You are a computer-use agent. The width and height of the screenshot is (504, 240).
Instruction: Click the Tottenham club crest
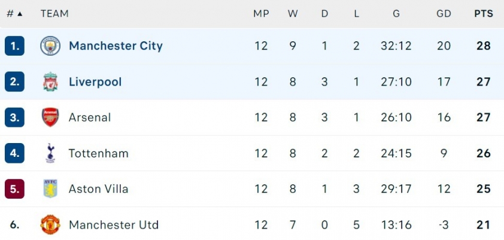point(50,153)
